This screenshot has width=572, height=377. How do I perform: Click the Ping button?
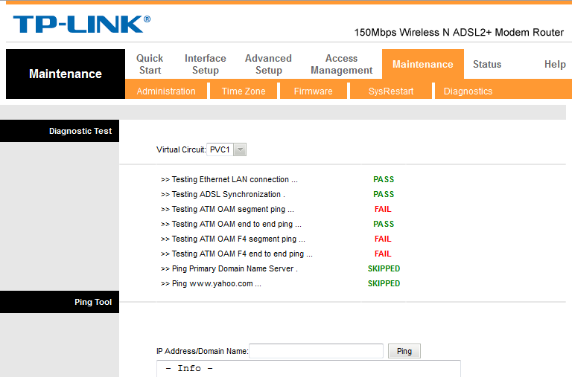coord(404,351)
